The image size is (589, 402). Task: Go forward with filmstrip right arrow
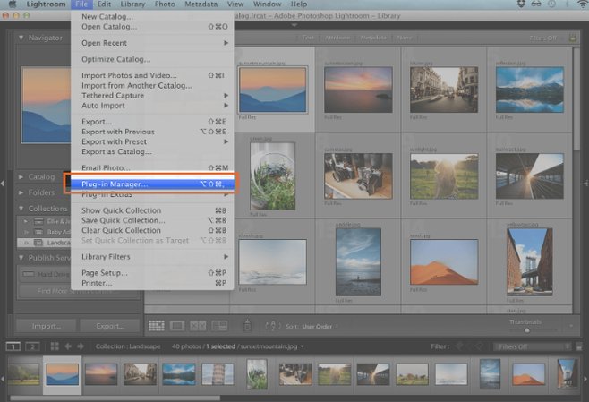click(x=81, y=346)
